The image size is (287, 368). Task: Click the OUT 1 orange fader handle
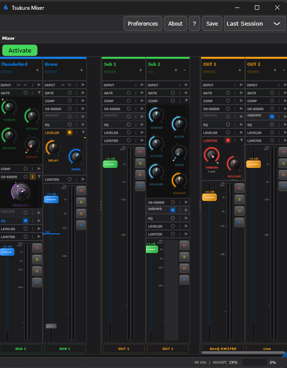(209, 197)
